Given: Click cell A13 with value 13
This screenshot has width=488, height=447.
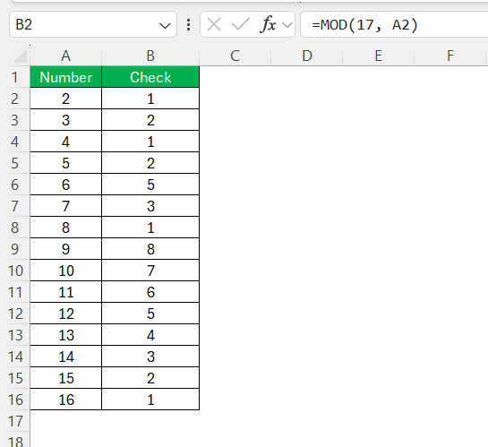Looking at the screenshot, I should coord(65,335).
